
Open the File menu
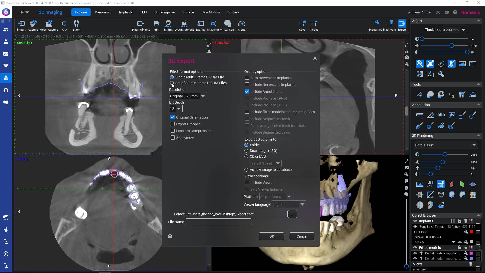(23, 12)
